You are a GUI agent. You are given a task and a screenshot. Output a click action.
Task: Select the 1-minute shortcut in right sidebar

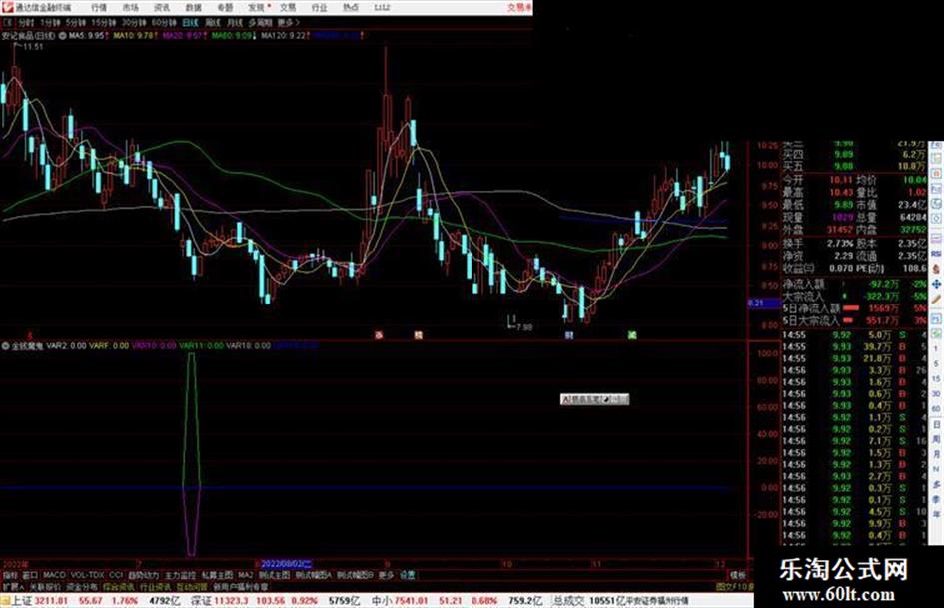936,349
